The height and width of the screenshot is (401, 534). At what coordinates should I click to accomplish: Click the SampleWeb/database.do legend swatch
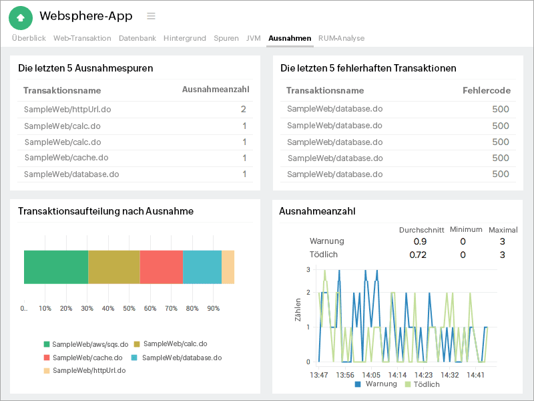134,358
